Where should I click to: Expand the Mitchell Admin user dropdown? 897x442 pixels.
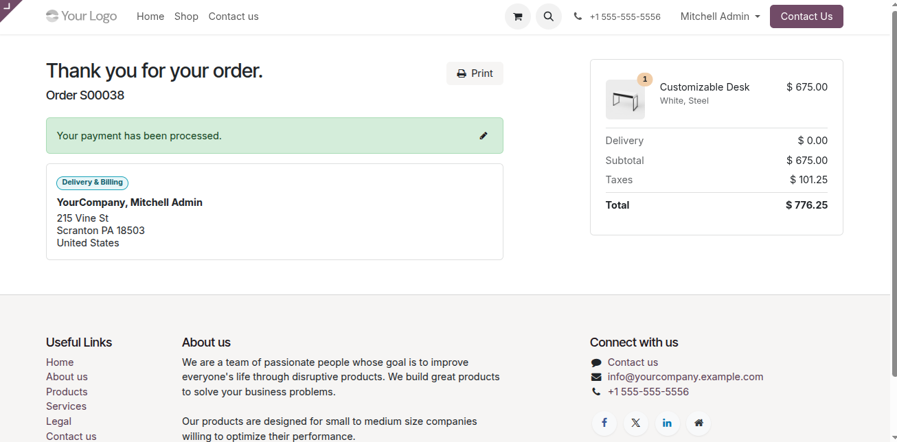pyautogui.click(x=720, y=16)
